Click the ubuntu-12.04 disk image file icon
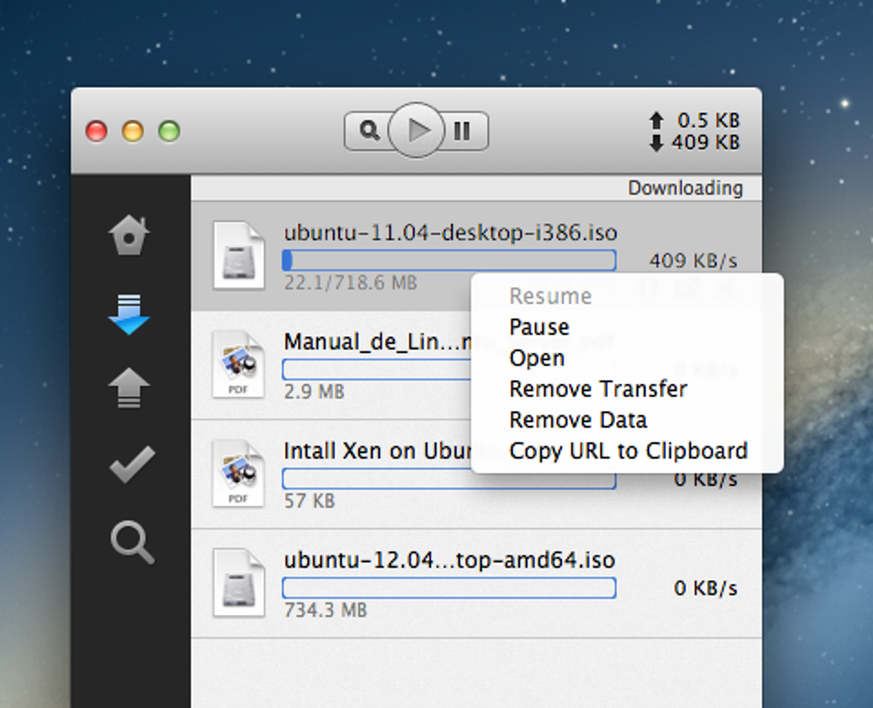This screenshot has width=873, height=708. 239,583
